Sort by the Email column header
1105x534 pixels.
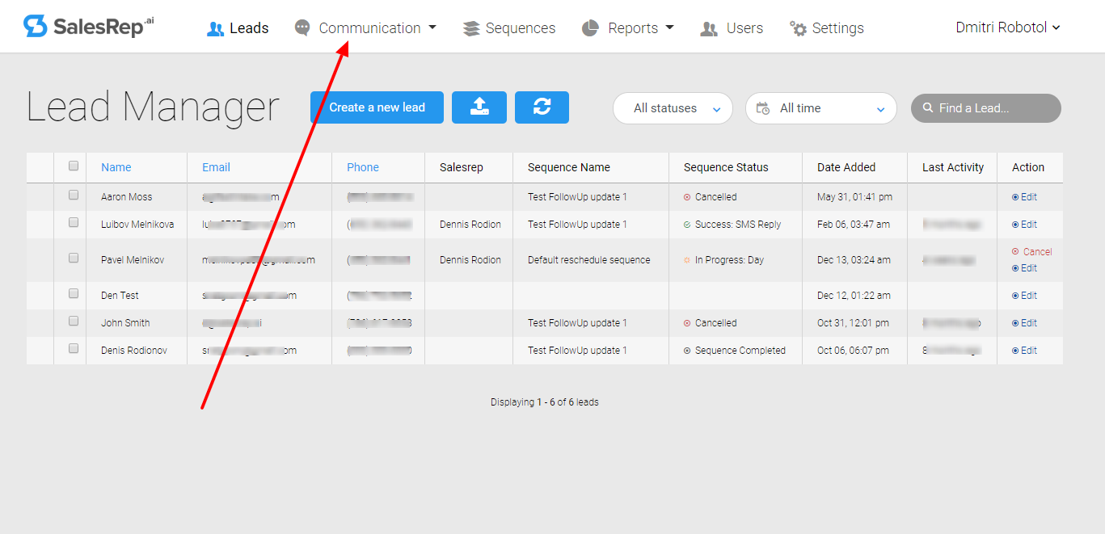(216, 167)
